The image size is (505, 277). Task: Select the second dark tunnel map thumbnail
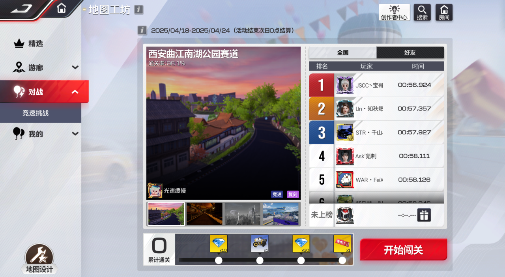click(204, 214)
